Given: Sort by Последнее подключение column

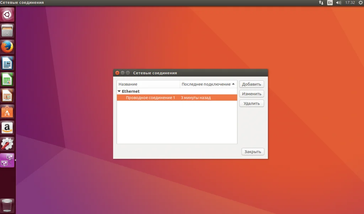Looking at the screenshot, I should 208,84.
